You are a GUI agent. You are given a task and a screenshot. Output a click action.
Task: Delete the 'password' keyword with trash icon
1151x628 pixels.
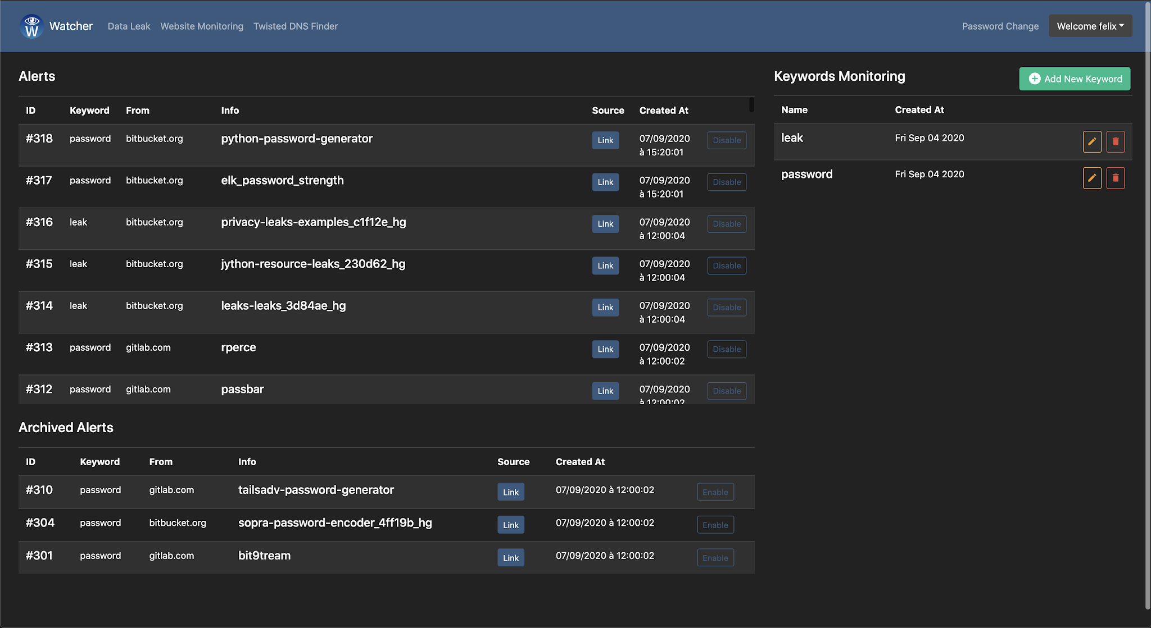(1115, 178)
